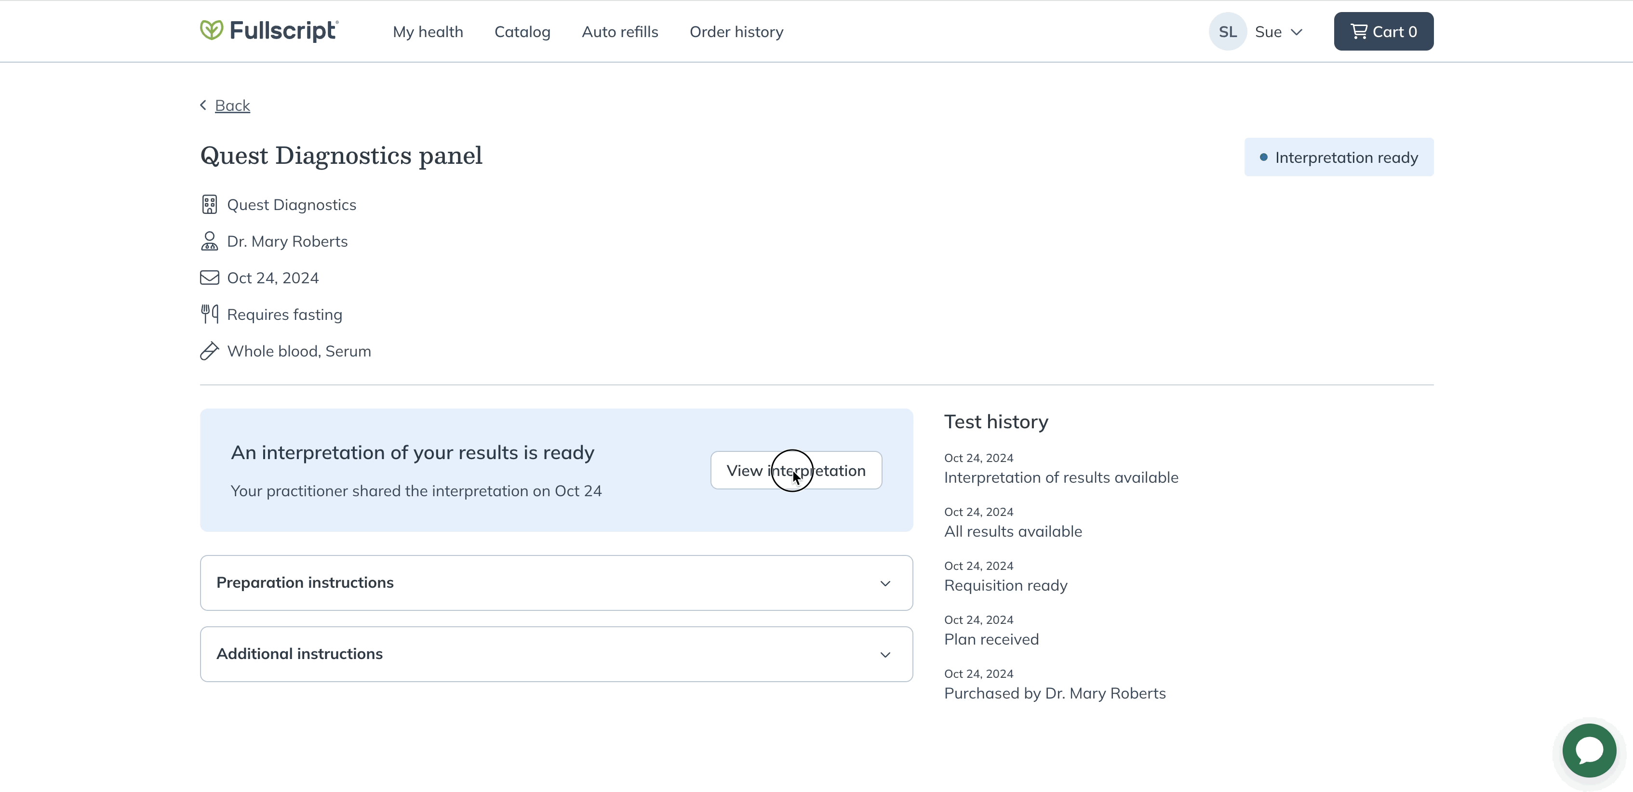Click the SL user avatar
Image resolution: width=1633 pixels, height=792 pixels.
click(x=1227, y=32)
